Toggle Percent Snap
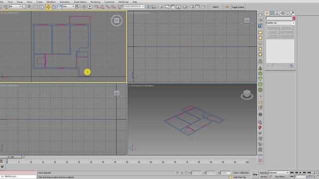319x179 pixels. (x=108, y=7)
